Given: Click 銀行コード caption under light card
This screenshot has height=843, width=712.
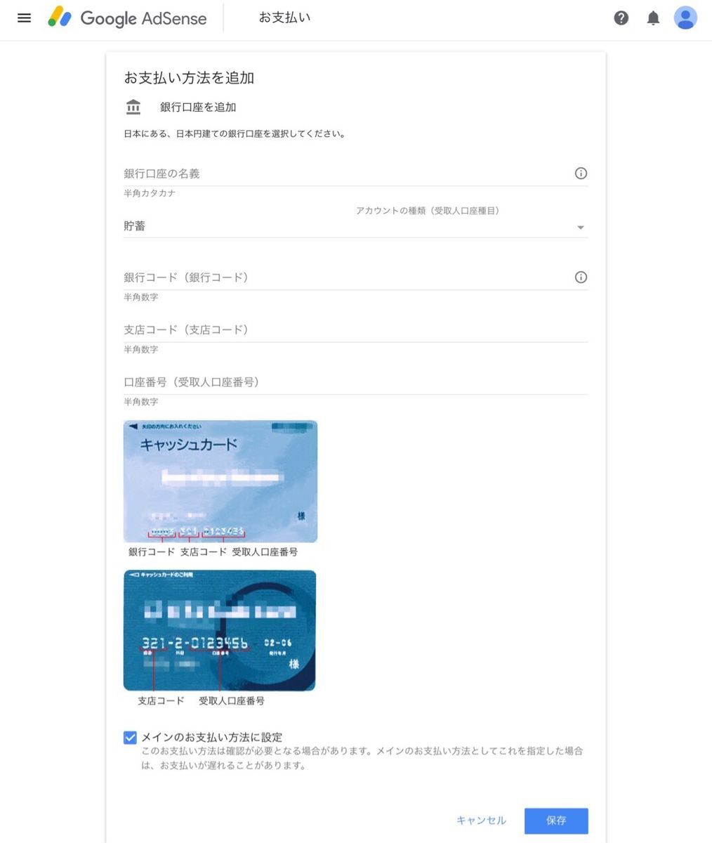Looking at the screenshot, I should coord(152,552).
